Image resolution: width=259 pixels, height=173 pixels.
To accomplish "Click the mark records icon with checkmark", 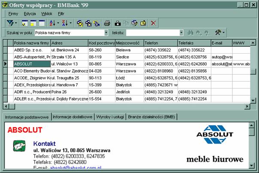I will tap(80, 23).
